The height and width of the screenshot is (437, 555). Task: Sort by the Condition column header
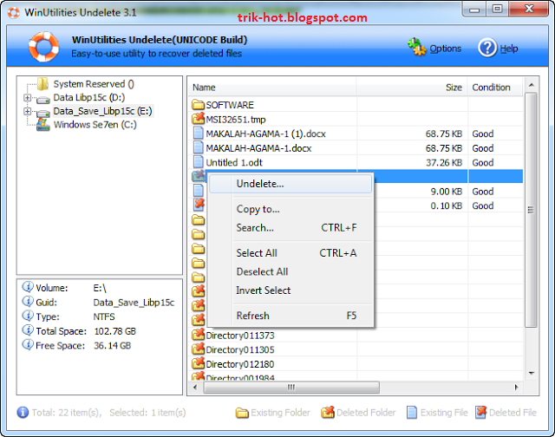[495, 88]
